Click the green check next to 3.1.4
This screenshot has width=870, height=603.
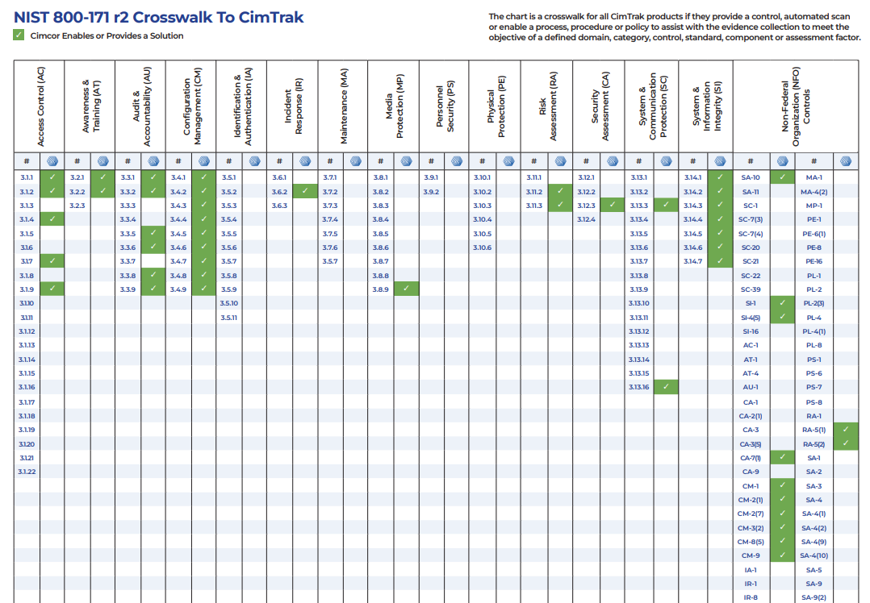click(52, 219)
